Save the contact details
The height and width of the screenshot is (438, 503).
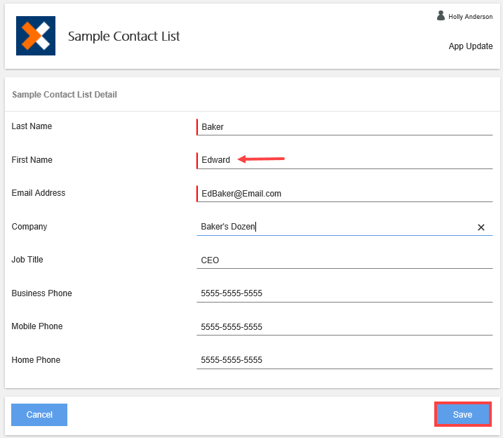(x=462, y=415)
